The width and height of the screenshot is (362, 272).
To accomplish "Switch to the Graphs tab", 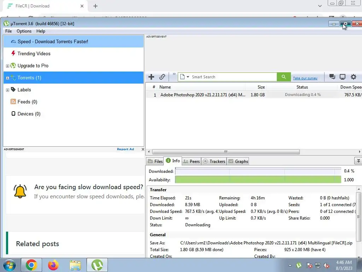I will tap(238, 161).
